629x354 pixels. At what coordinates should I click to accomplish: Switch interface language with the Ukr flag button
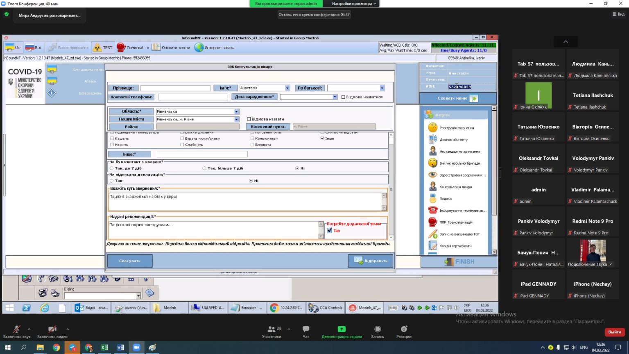click(13, 48)
